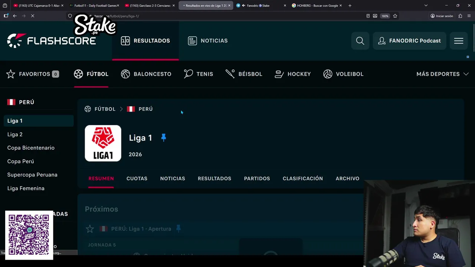Open the RESULTADOS main tab
475x267 pixels.
pyautogui.click(x=145, y=41)
